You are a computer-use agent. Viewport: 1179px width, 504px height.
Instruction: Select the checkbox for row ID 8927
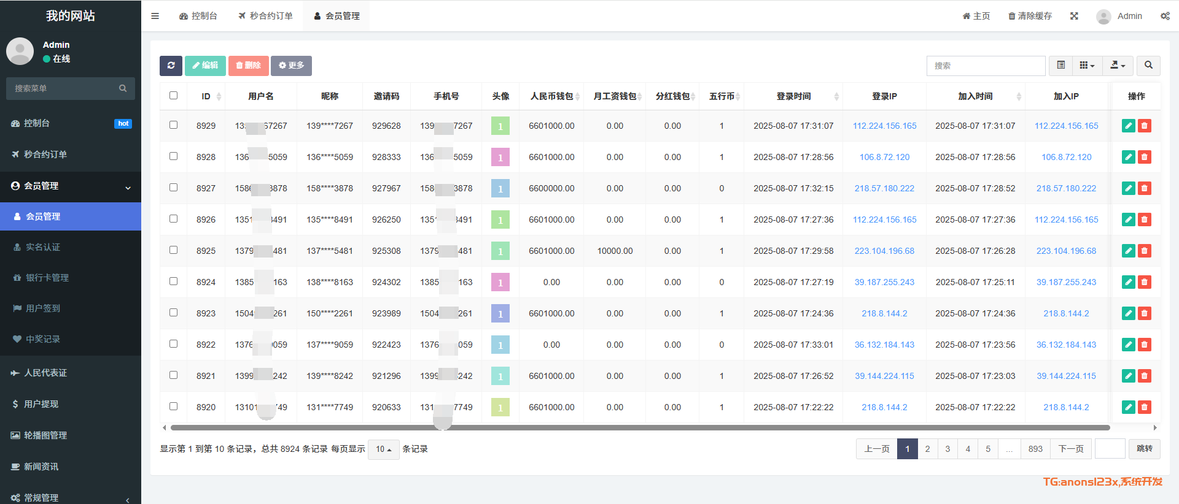(173, 188)
